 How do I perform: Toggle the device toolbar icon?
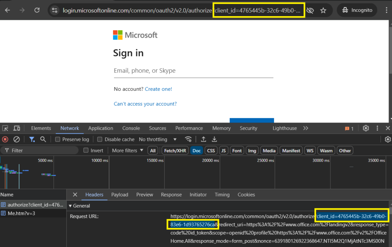coord(17,128)
